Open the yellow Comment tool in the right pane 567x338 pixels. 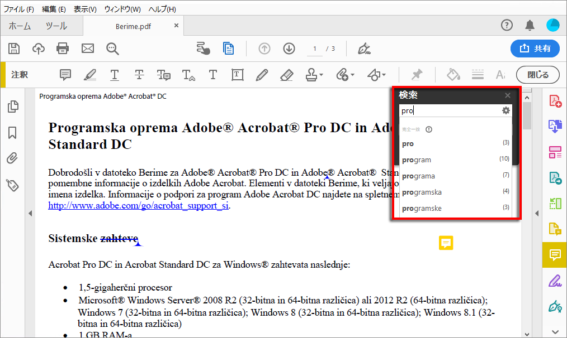click(555, 255)
